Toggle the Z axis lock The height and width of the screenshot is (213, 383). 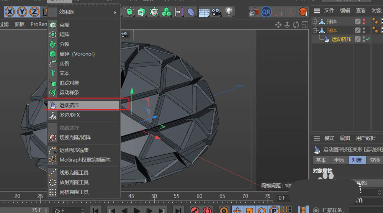[x=34, y=12]
